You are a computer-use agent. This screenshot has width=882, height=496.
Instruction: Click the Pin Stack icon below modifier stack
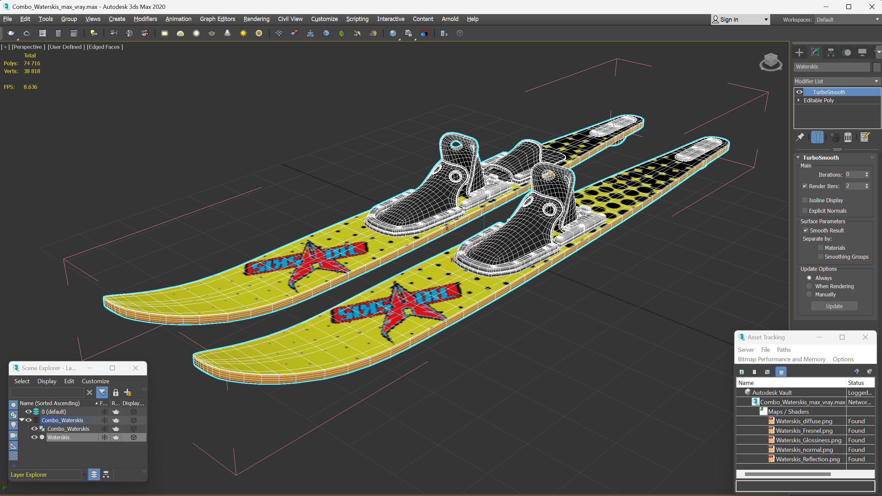coord(800,137)
